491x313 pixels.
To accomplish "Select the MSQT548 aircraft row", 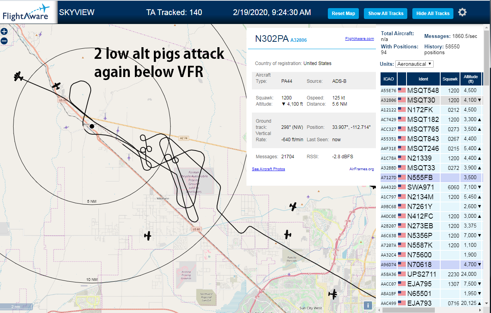I will point(431,91).
